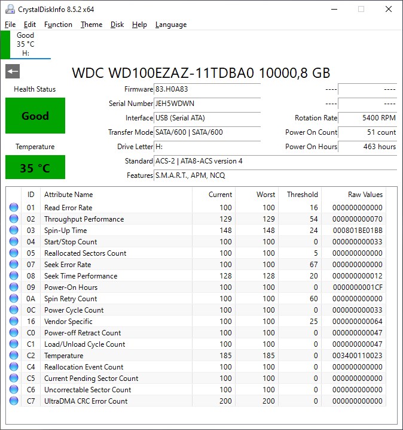The image size is (403, 430).
Task: Click the green Good health status button
Action: coord(35,116)
